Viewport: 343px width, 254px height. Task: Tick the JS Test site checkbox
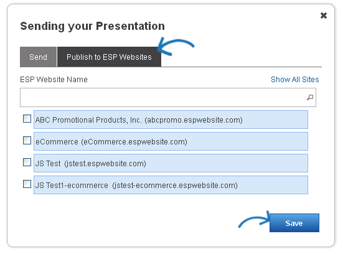point(27,162)
